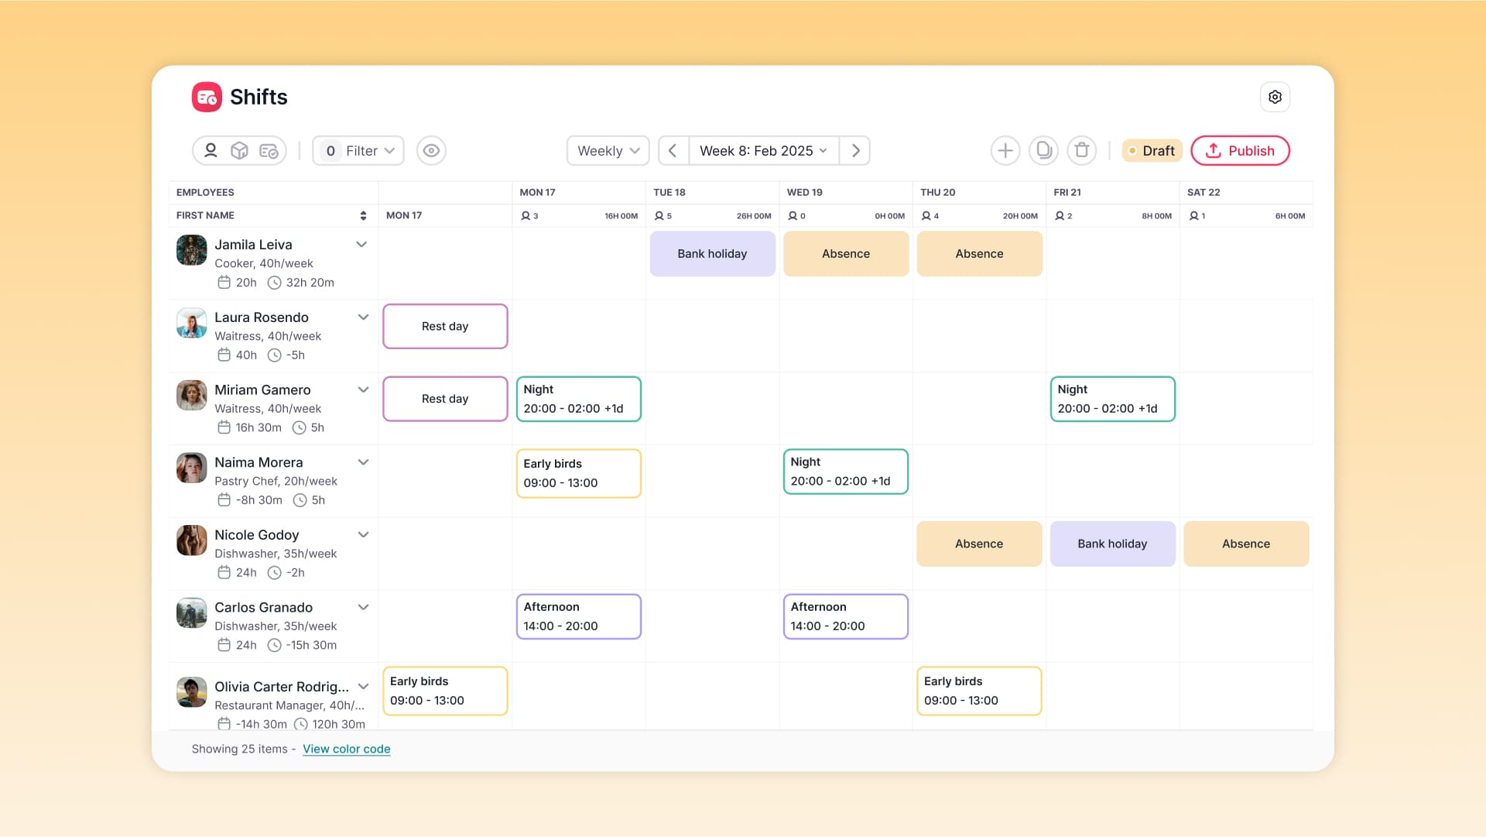Open the View color code link
Viewport: 1486px width, 837px height.
click(x=346, y=749)
